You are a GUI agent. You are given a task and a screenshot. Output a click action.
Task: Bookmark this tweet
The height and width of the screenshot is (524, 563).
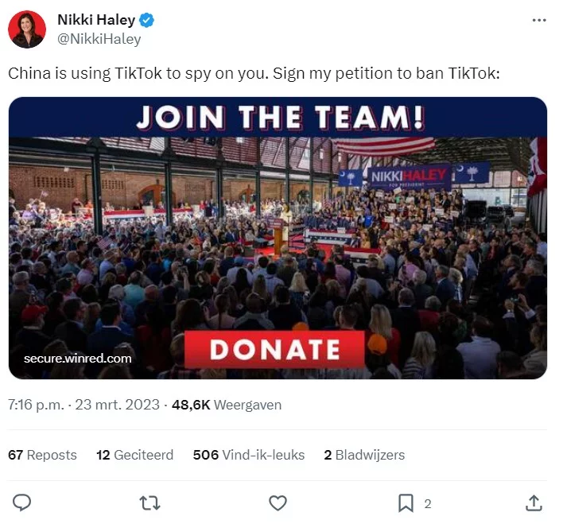pyautogui.click(x=406, y=503)
